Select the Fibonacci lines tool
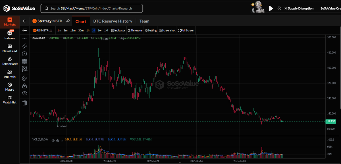This screenshot has height=164, width=341. (25, 61)
